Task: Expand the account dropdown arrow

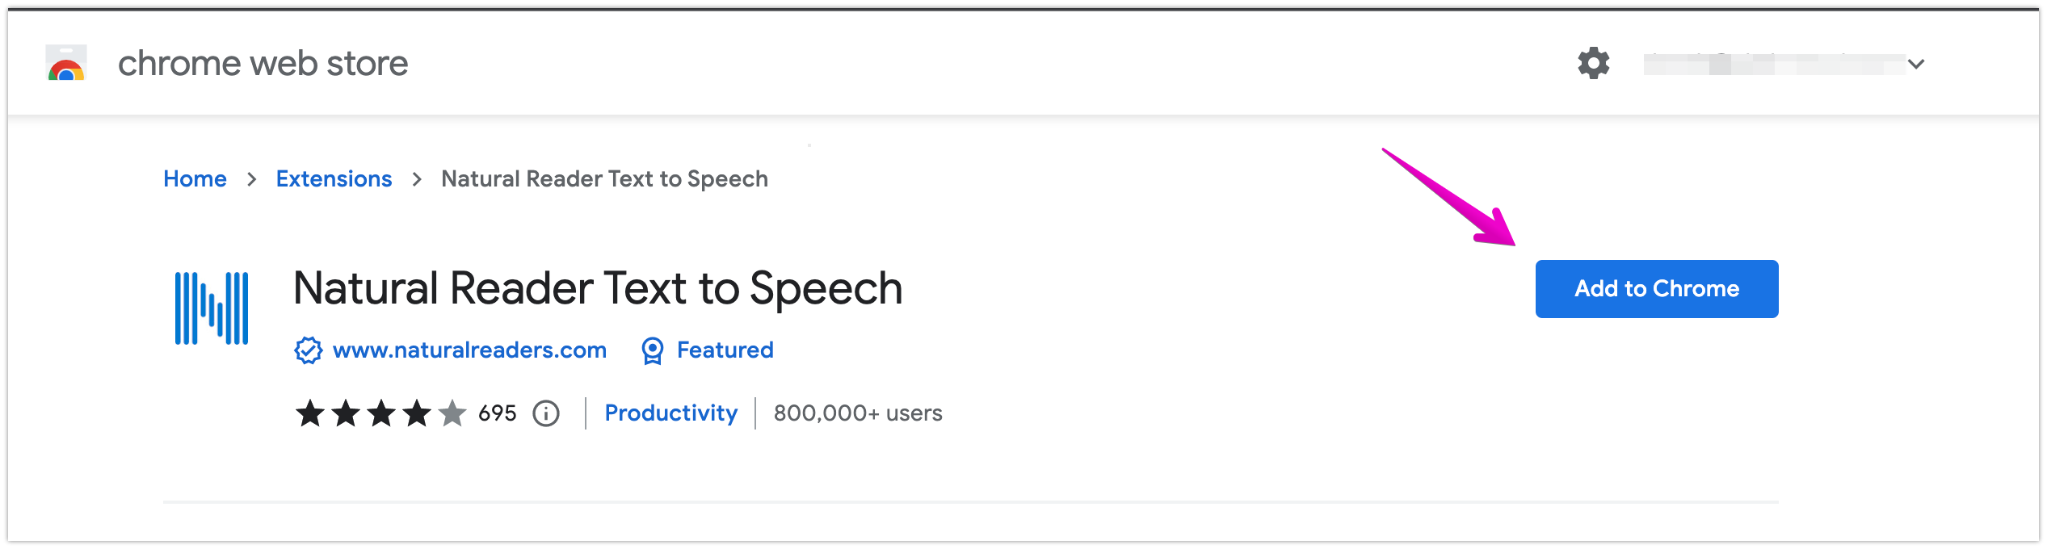Action: pyautogui.click(x=1915, y=64)
